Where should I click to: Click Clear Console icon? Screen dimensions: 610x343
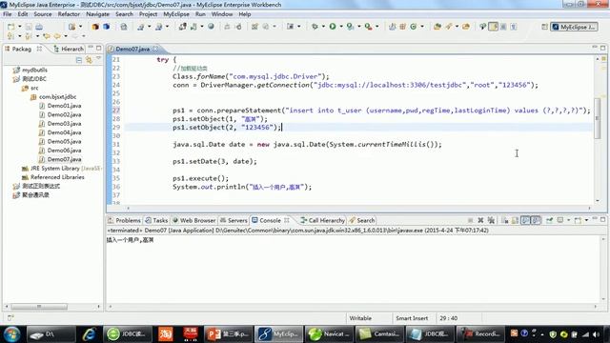(505, 220)
